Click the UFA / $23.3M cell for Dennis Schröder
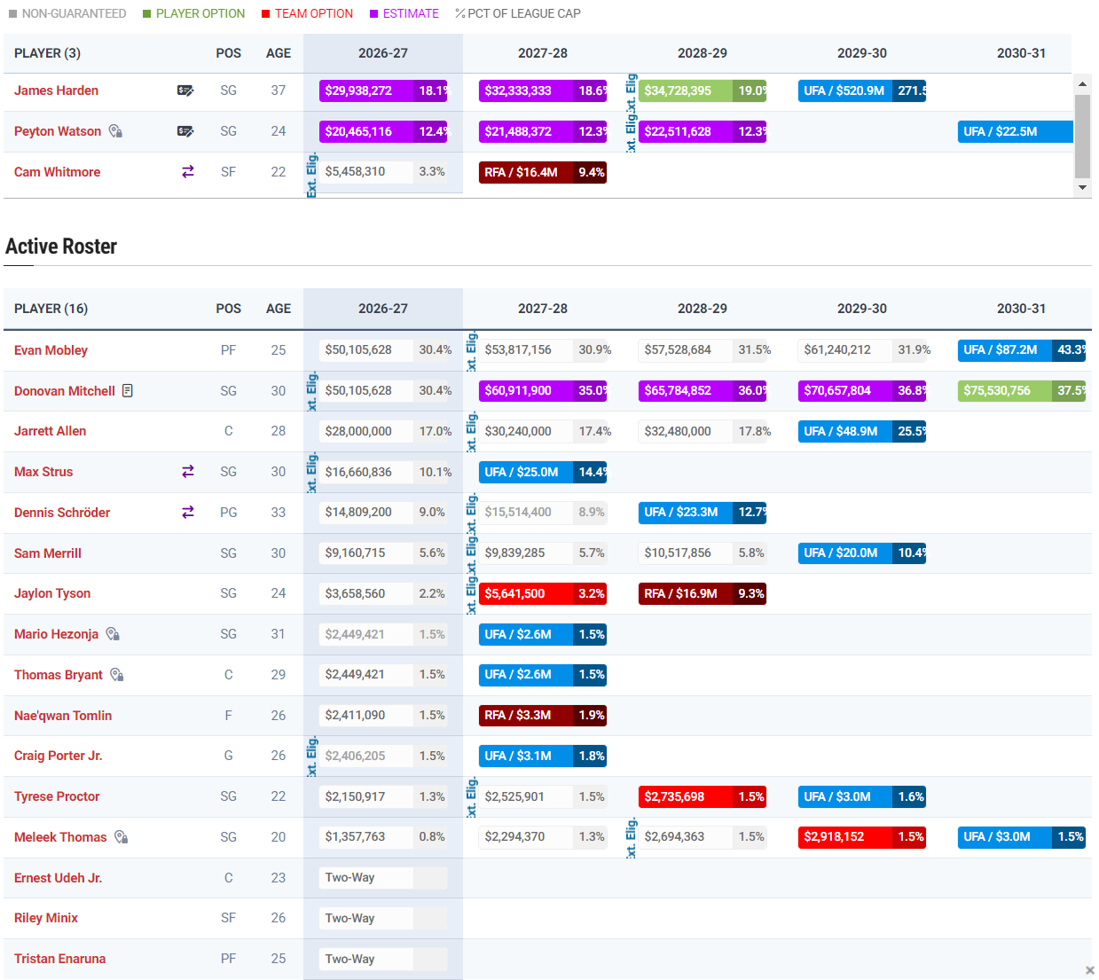 (703, 512)
